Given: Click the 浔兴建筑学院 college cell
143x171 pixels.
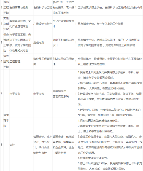Looking at the screenshot, I should (x=6, y=61).
